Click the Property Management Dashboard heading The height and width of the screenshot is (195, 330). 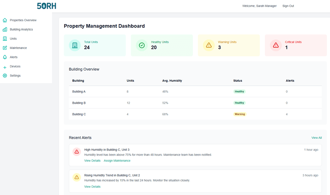click(104, 26)
